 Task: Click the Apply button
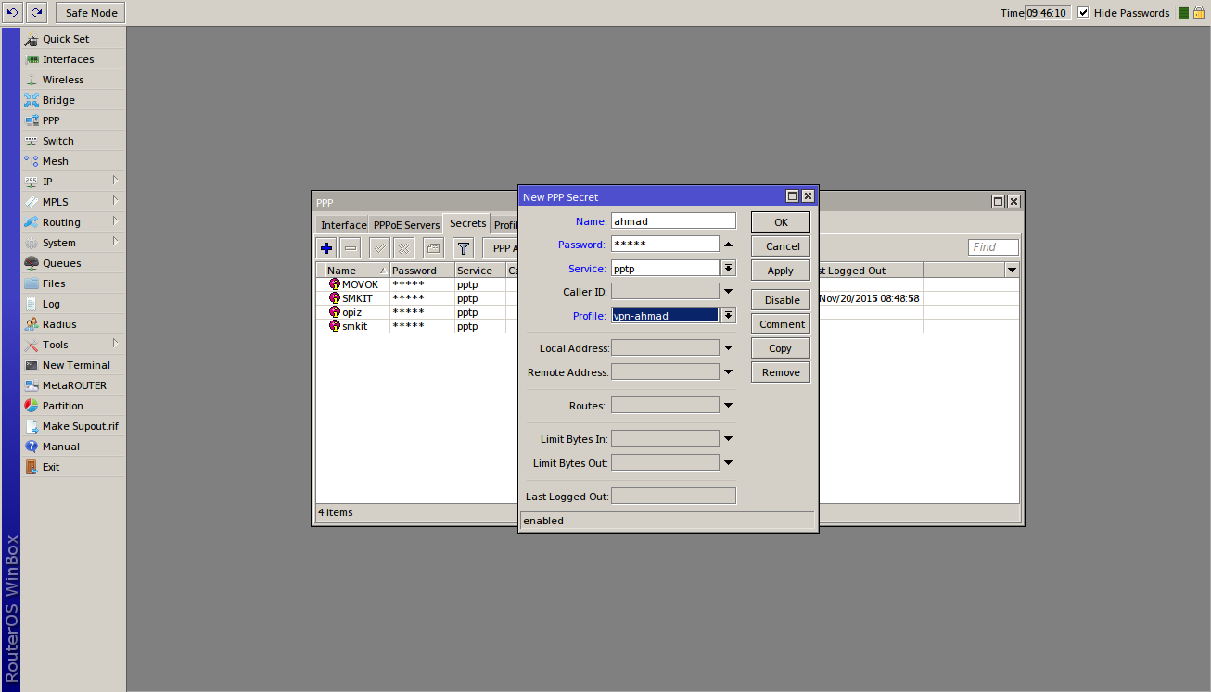[x=781, y=271]
